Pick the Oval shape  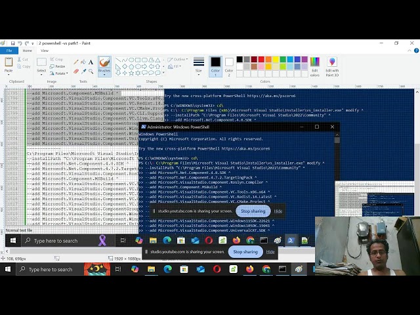pos(131,60)
